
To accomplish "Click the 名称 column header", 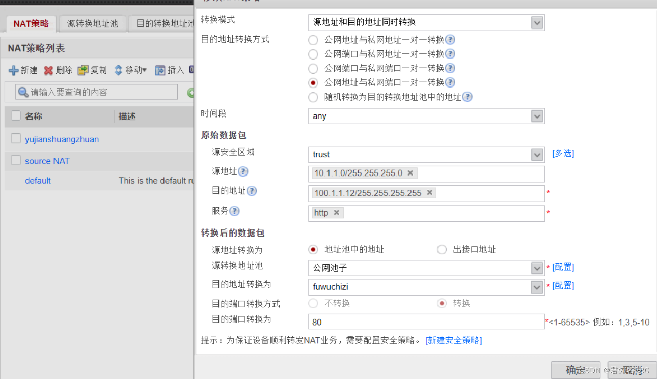I will coord(34,116).
